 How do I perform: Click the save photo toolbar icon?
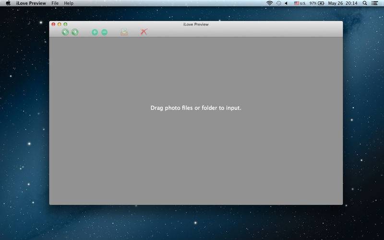[x=124, y=32]
